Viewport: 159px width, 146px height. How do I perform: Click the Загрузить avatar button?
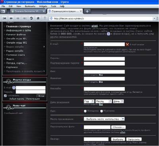[134, 139]
